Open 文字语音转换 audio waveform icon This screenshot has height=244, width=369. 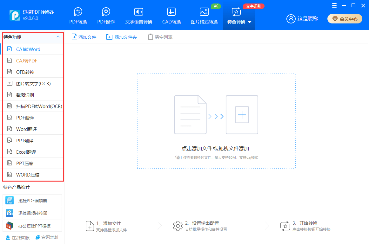tap(139, 12)
